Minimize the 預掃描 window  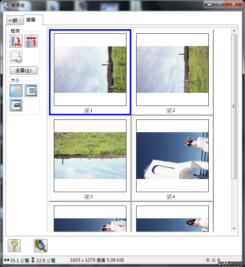[210, 4]
